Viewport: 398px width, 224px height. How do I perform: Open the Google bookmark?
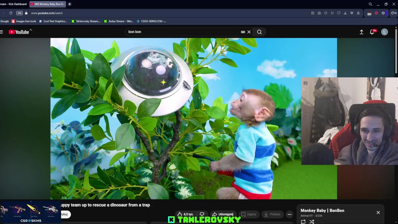pos(5,21)
